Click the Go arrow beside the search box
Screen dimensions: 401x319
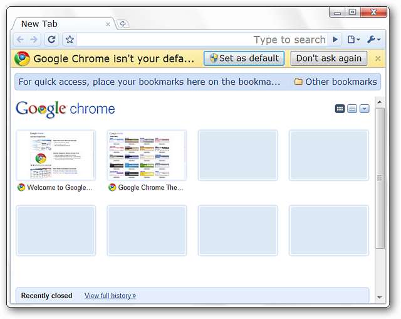point(335,40)
